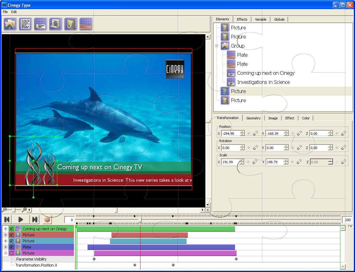355x272 pixels.
Task: Open the Edit menu
Action: [14, 12]
